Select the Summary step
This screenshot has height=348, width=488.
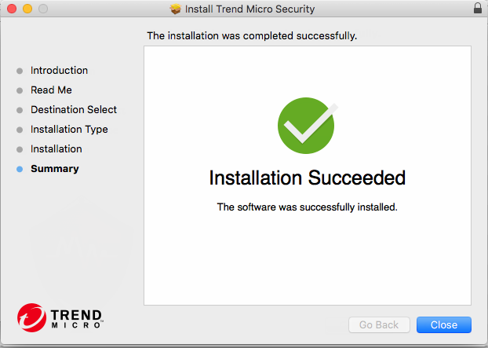click(54, 169)
